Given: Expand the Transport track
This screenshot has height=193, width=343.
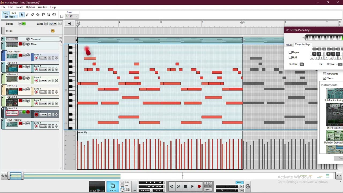Looking at the screenshot, I should pos(3,39).
